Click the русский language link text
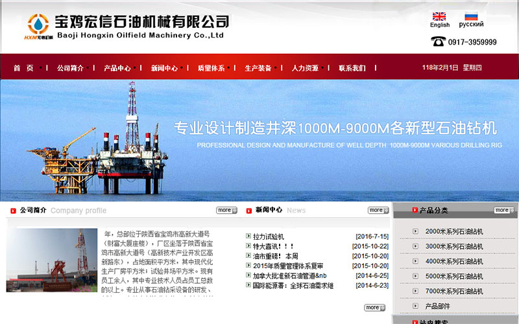The width and height of the screenshot is (519, 324). coord(471,25)
